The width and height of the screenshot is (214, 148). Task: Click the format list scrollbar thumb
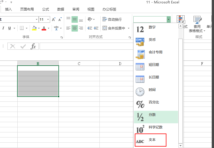point(180,91)
